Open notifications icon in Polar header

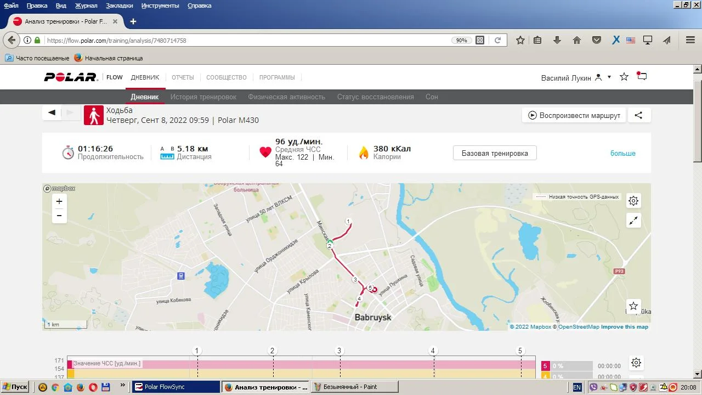[642, 77]
